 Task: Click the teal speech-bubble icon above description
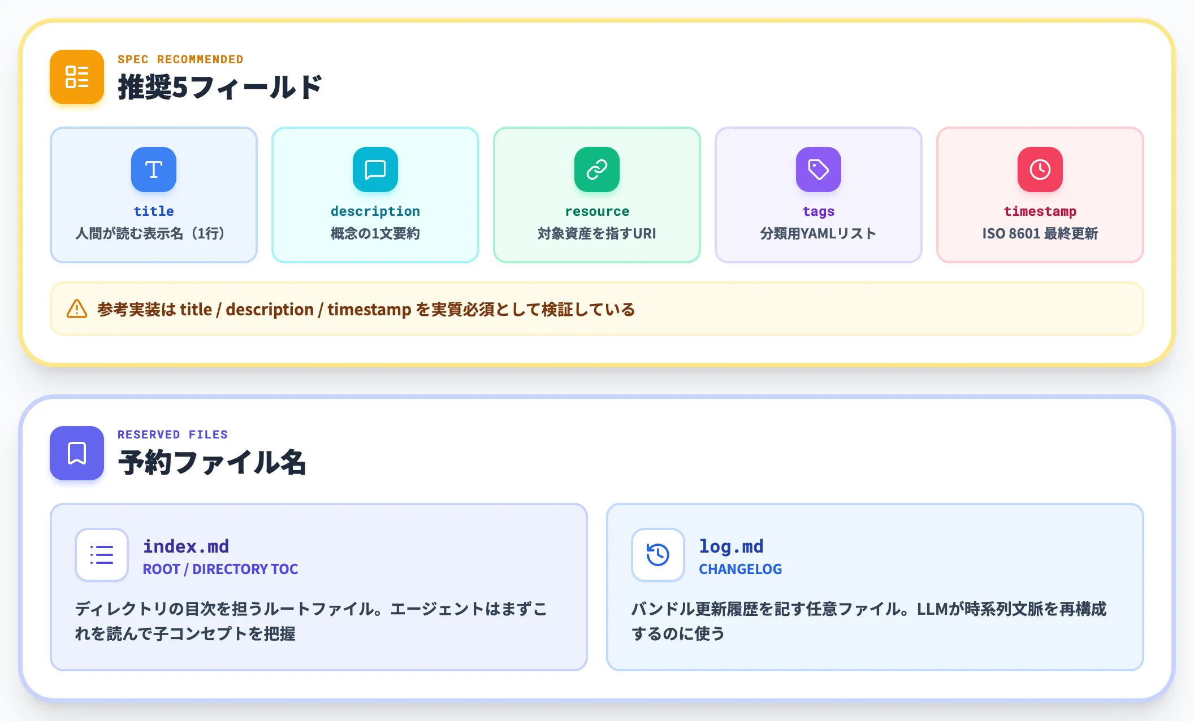[375, 170]
